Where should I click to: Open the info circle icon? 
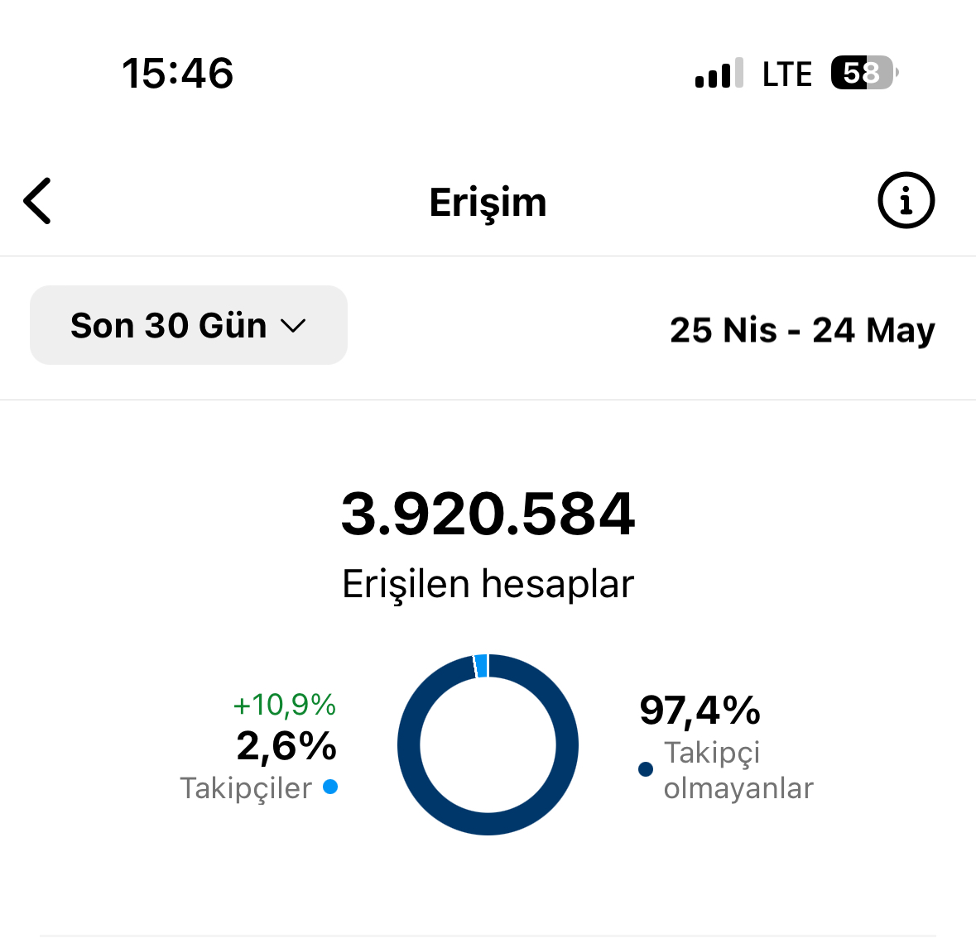(906, 200)
